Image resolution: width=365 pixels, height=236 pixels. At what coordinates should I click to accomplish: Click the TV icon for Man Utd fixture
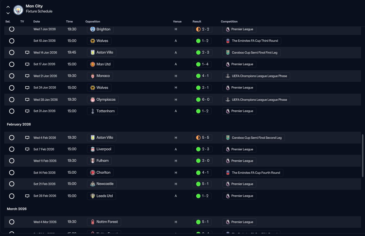click(x=27, y=64)
